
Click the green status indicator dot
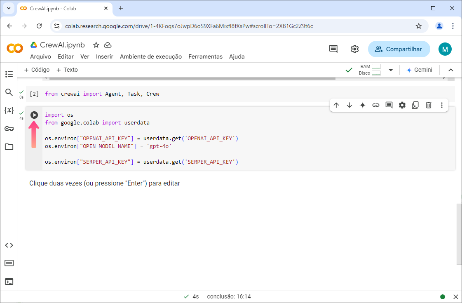[x=443, y=297]
